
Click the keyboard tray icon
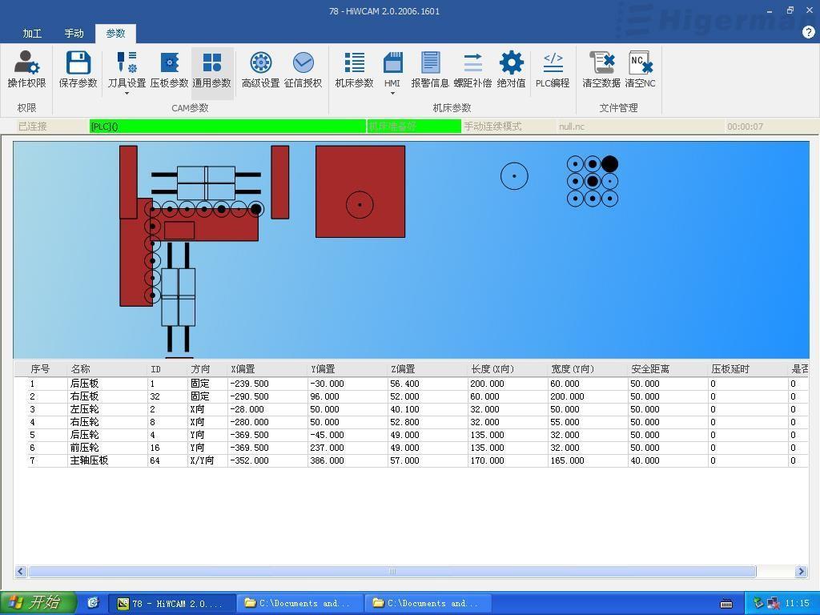tap(726, 604)
